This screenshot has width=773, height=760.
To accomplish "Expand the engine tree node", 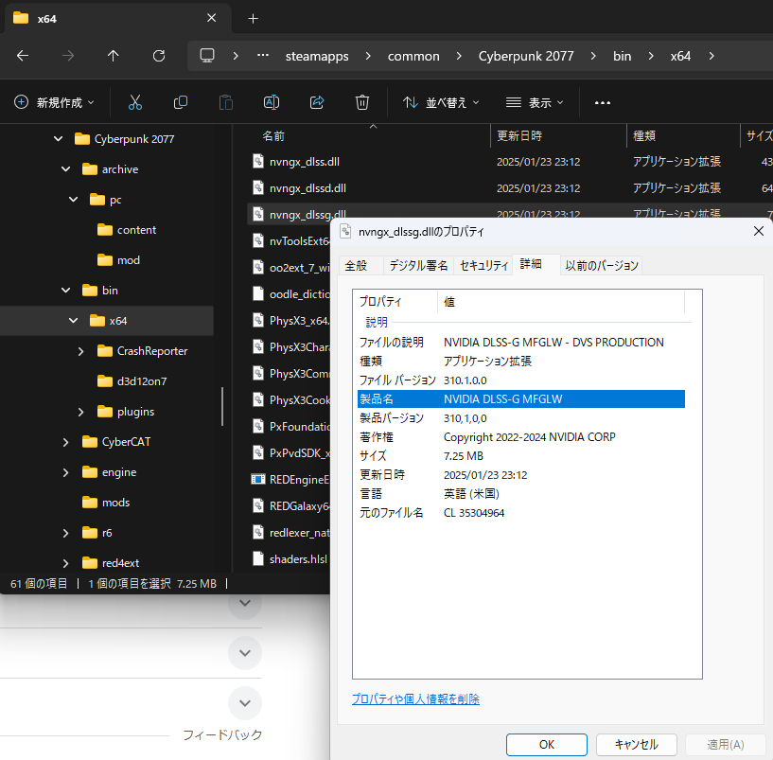I will (65, 472).
